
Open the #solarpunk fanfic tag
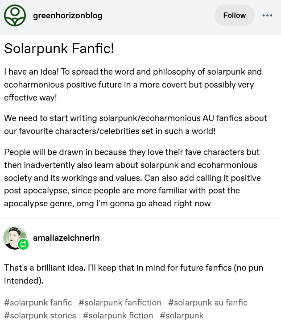[x=38, y=303]
